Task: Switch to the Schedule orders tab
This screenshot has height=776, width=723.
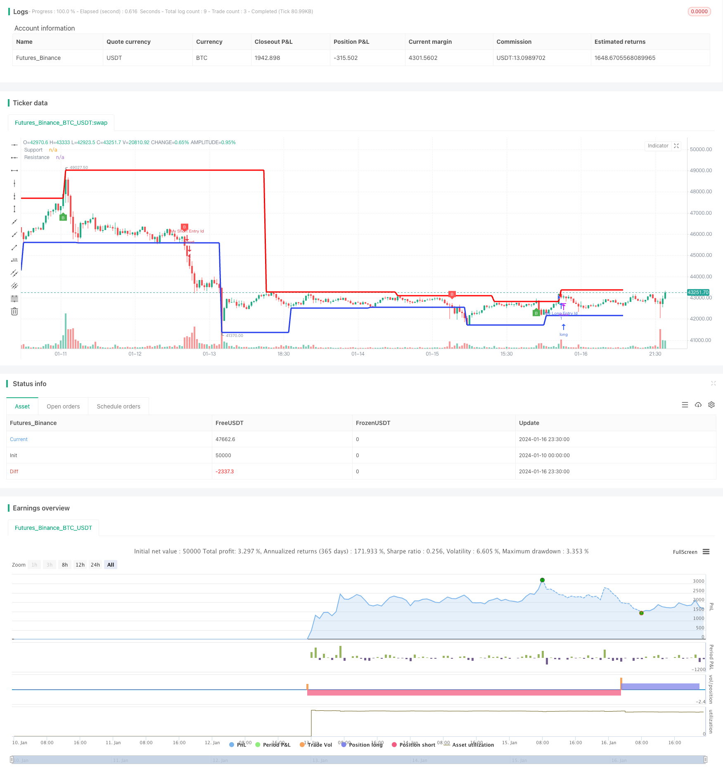Action: 119,406
